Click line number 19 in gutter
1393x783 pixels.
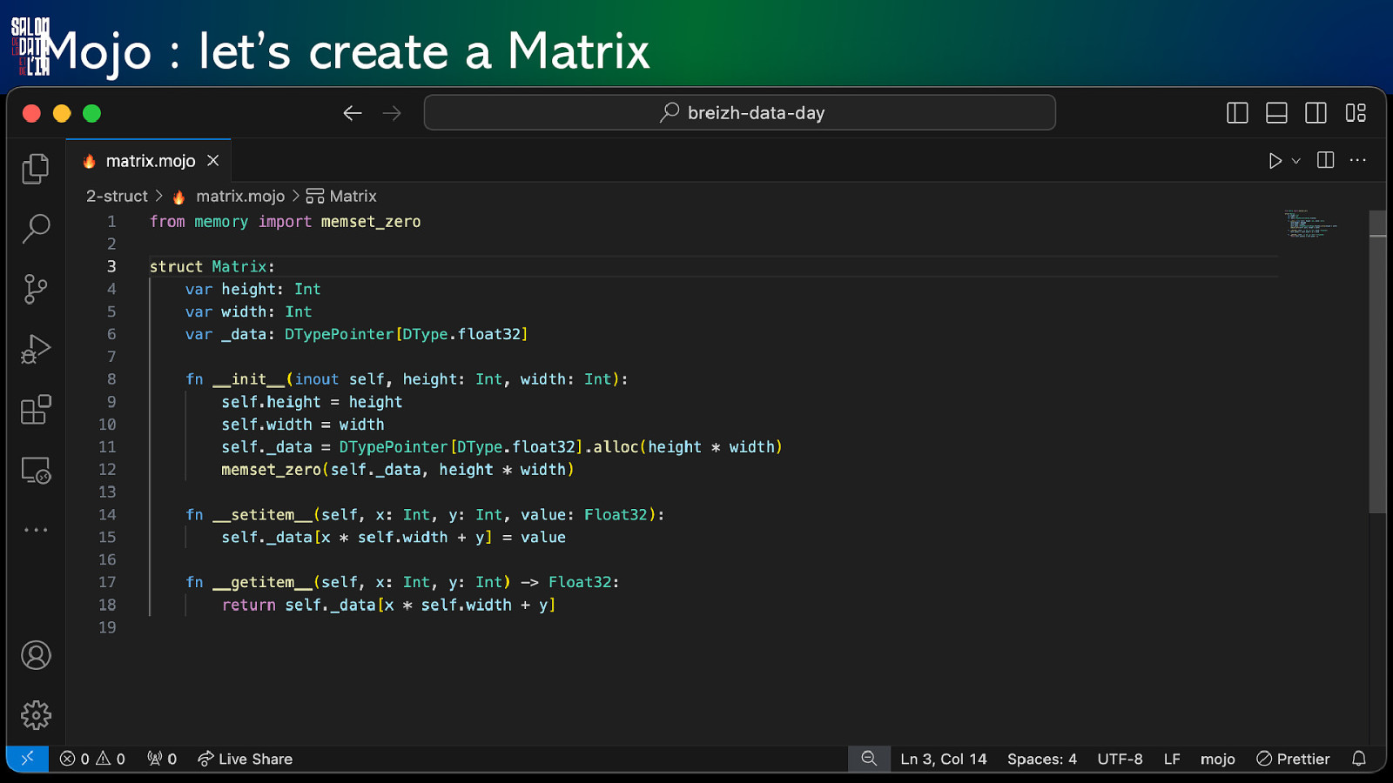click(x=107, y=627)
